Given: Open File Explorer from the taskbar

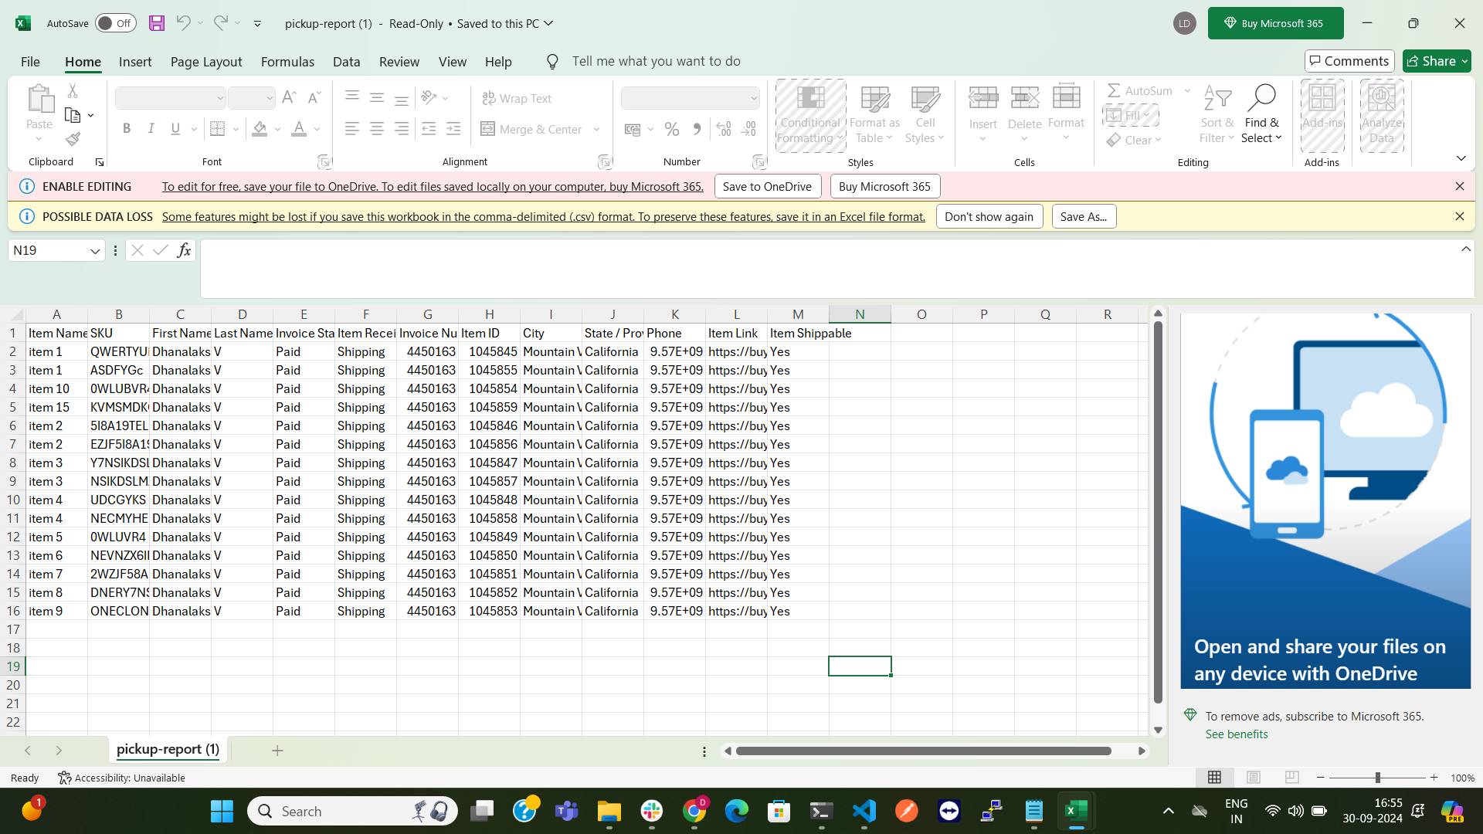Looking at the screenshot, I should tap(609, 811).
